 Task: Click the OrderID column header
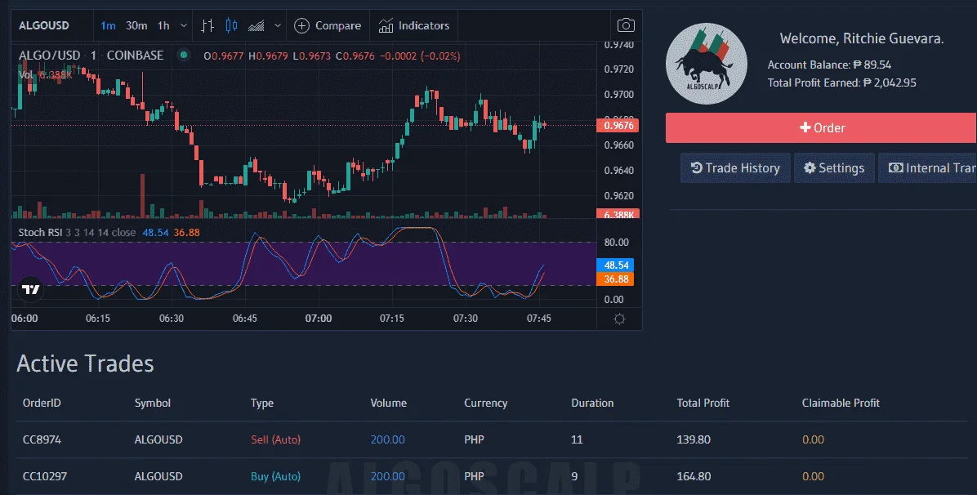(42, 403)
